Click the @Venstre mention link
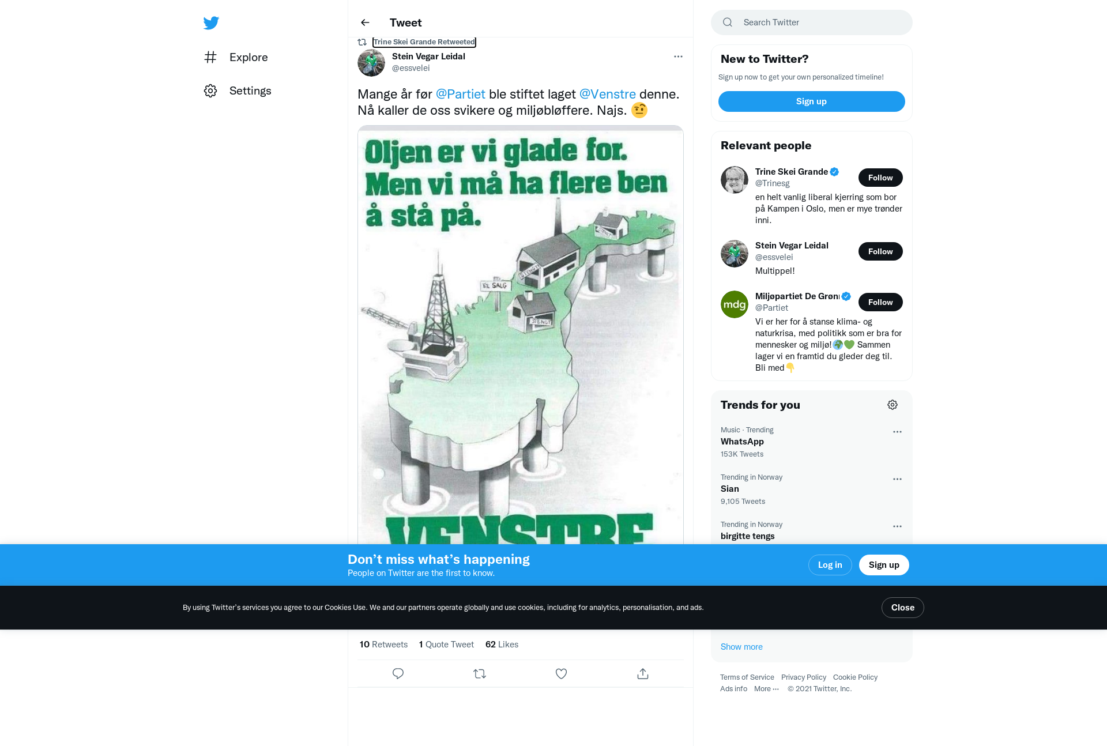 coord(607,94)
